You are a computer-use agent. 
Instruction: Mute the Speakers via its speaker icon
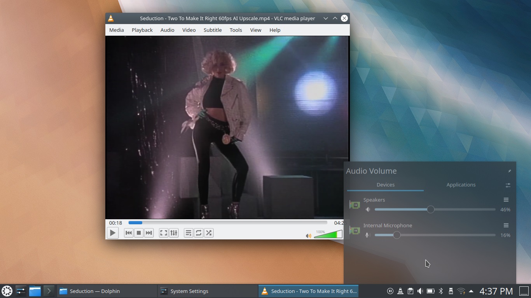(368, 210)
